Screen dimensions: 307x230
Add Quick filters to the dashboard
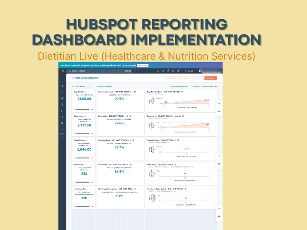(x=78, y=86)
